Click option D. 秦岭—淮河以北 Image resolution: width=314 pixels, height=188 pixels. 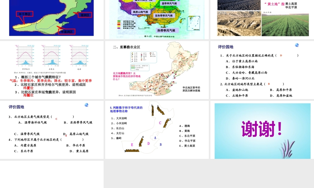pos(240,79)
